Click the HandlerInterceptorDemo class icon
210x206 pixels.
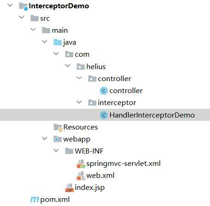(x=104, y=115)
